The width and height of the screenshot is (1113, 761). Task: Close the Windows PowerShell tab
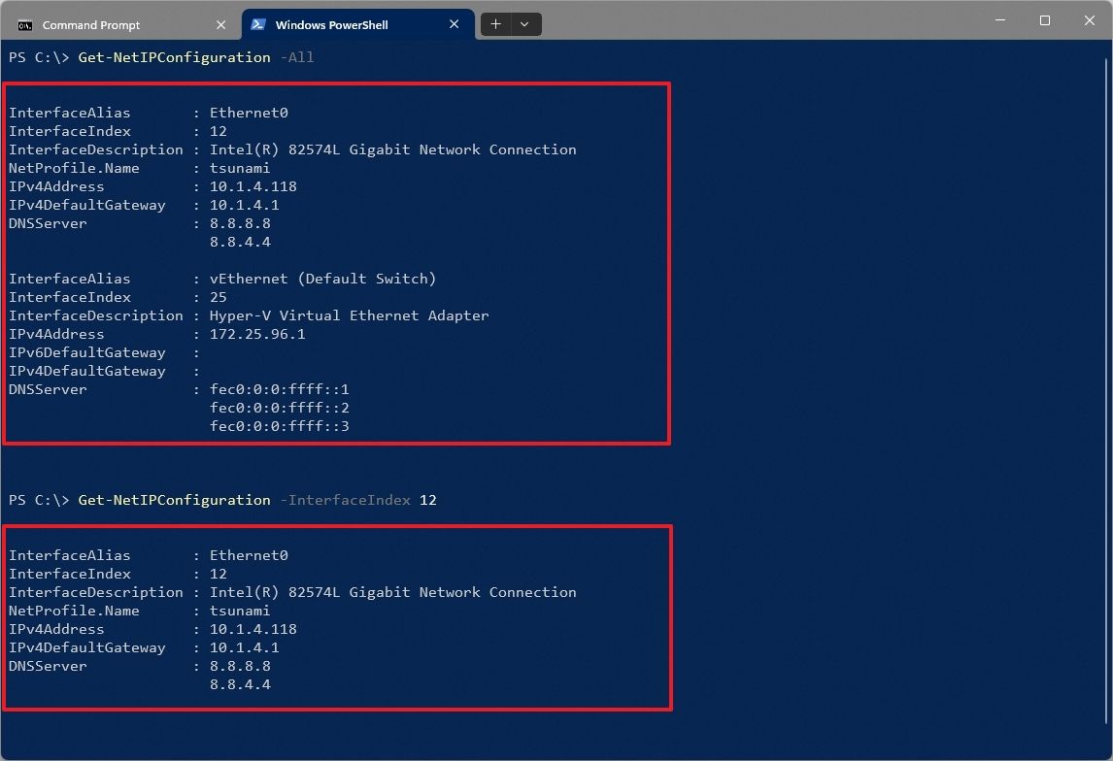click(x=454, y=24)
